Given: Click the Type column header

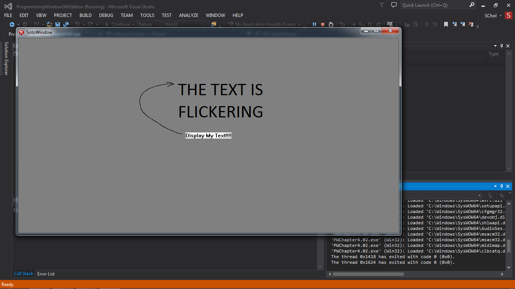Looking at the screenshot, I should pyautogui.click(x=494, y=54).
